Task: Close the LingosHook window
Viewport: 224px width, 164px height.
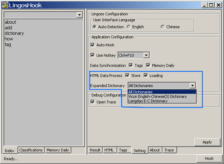Action: [218, 5]
